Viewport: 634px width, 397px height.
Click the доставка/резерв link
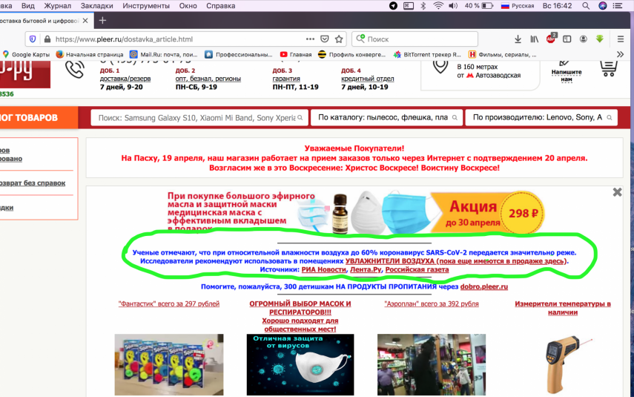[125, 79]
